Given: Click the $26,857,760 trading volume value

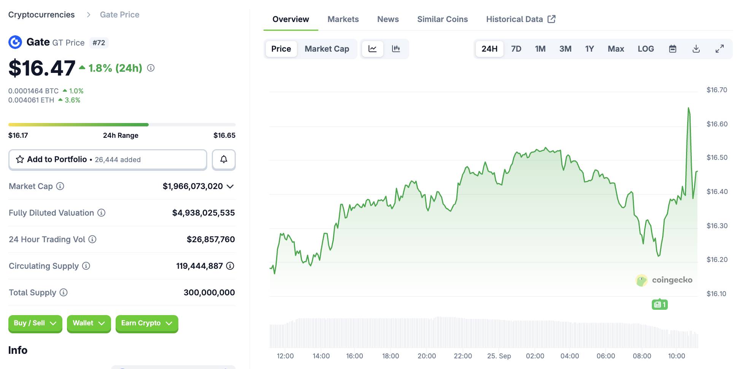Looking at the screenshot, I should [211, 239].
